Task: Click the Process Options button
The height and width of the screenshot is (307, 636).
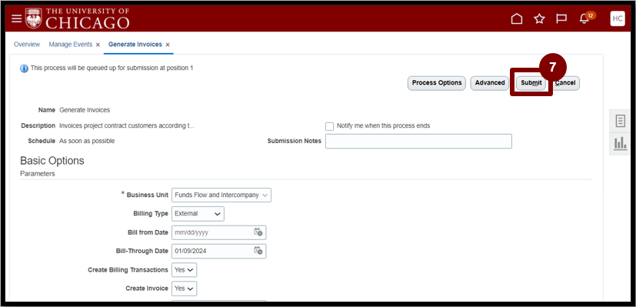Action: click(x=437, y=83)
